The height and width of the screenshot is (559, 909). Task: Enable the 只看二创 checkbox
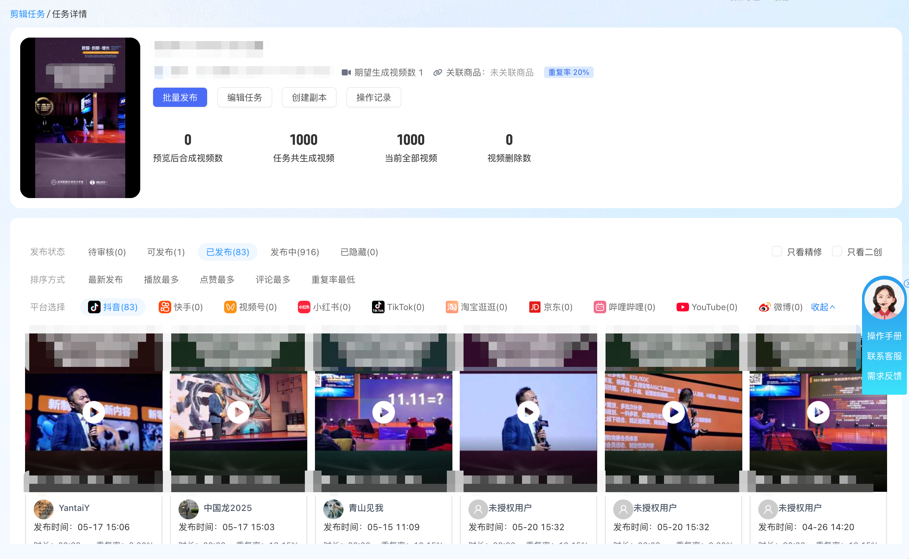coord(837,251)
